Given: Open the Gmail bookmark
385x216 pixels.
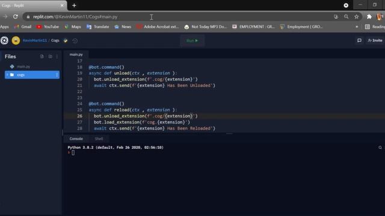Looking at the screenshot, I should point(23,26).
